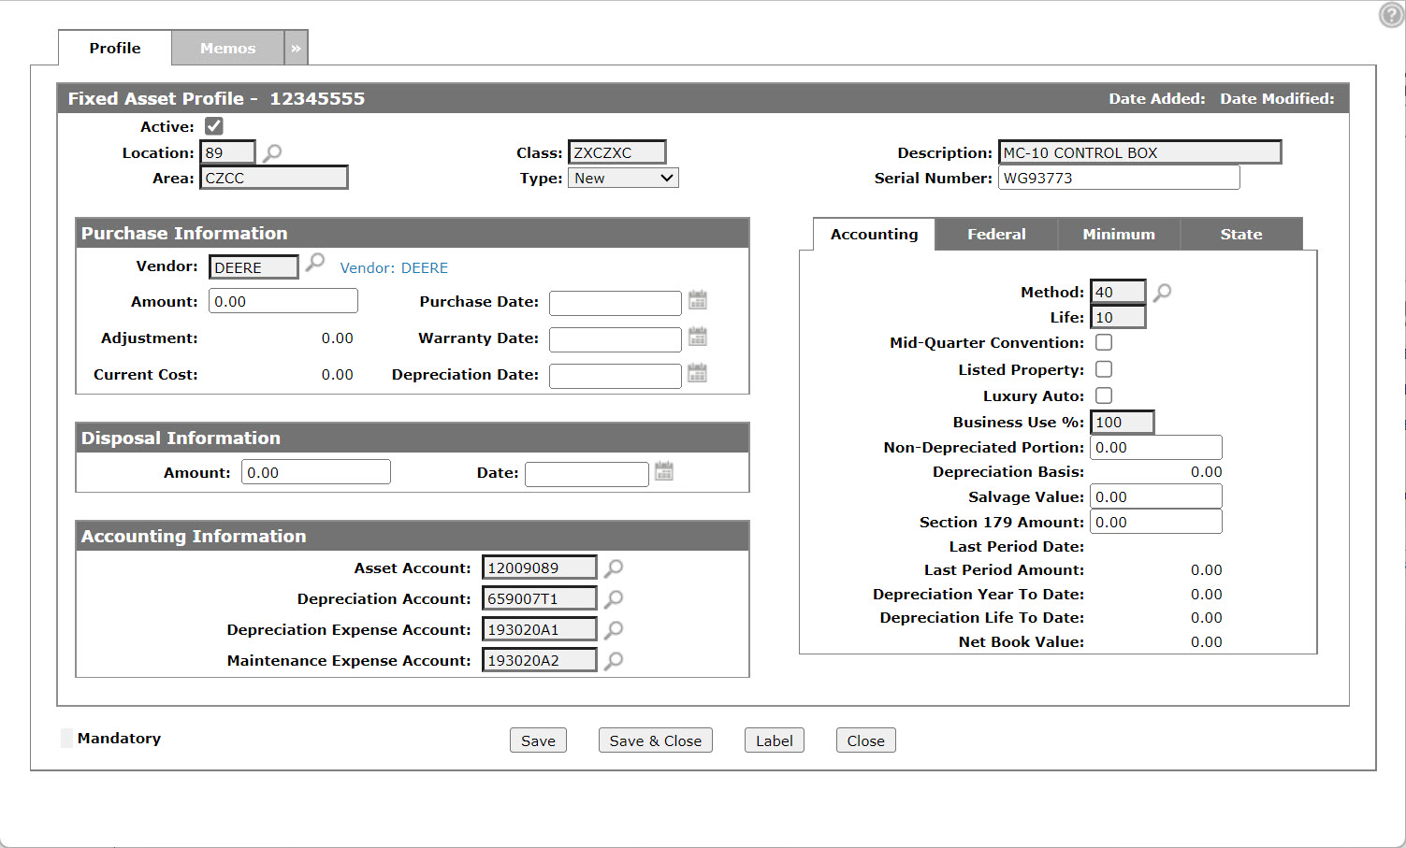Click the Depreciation Expense Account field 193020A1
The height and width of the screenshot is (848, 1406).
pyautogui.click(x=540, y=629)
